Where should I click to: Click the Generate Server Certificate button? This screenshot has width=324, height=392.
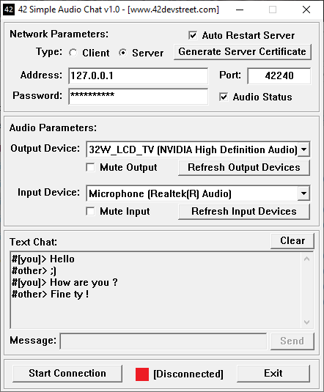(243, 52)
